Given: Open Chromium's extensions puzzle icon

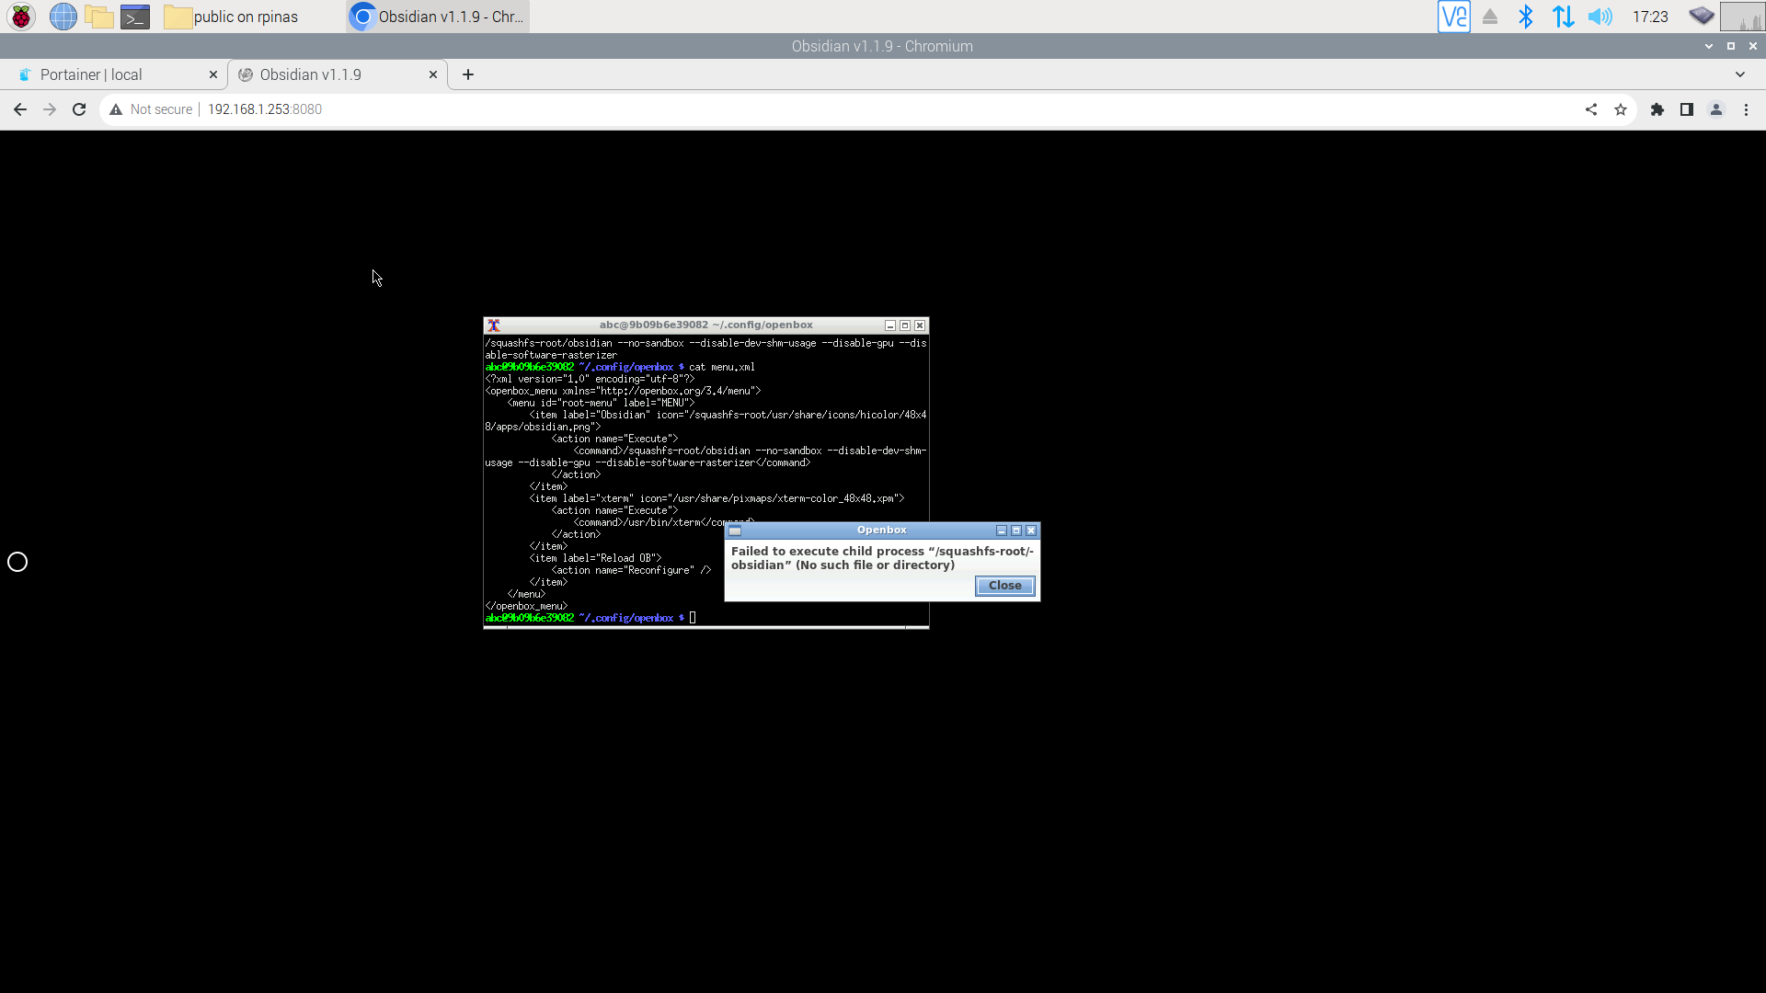Looking at the screenshot, I should (x=1657, y=109).
